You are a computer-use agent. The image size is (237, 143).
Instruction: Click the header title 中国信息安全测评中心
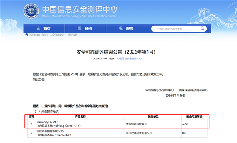coord(80,9)
